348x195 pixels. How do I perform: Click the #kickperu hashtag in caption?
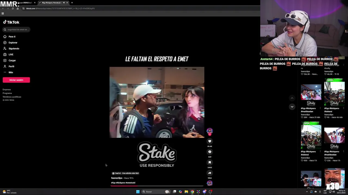(x=121, y=183)
